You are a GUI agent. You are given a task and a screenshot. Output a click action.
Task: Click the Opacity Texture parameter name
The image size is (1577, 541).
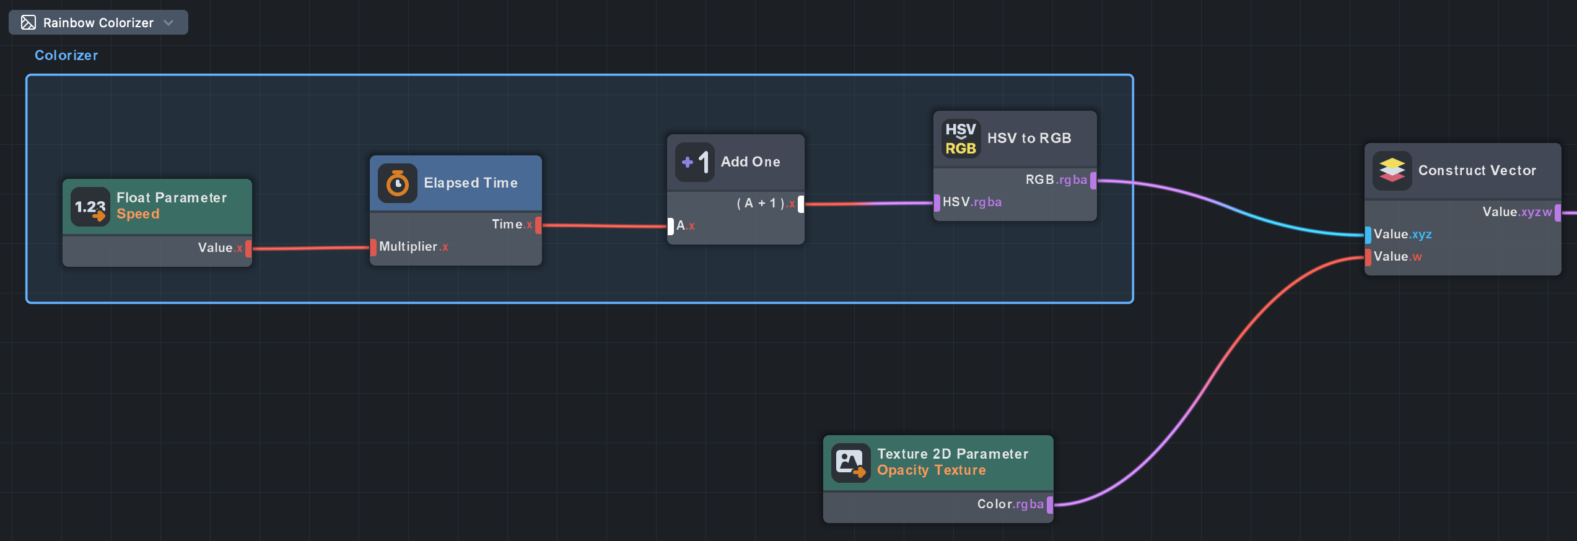click(x=931, y=470)
